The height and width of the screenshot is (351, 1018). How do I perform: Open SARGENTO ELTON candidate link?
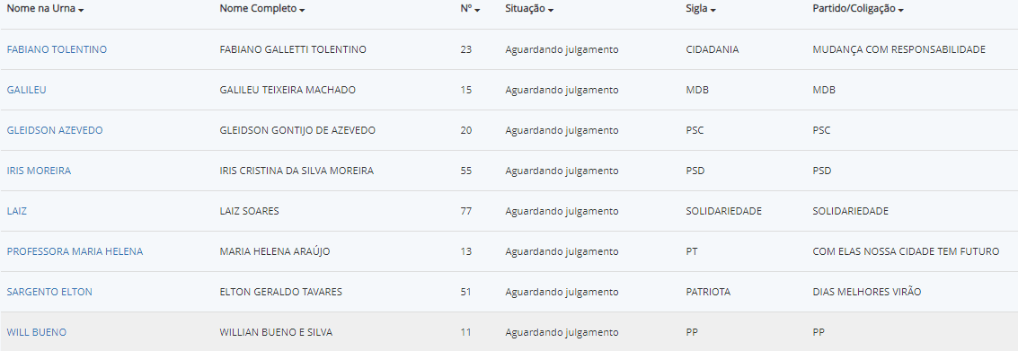click(x=49, y=292)
